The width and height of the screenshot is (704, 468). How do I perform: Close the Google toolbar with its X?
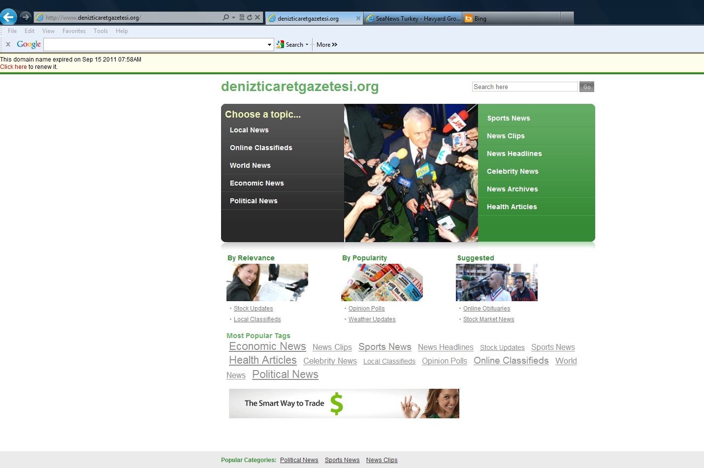8,44
